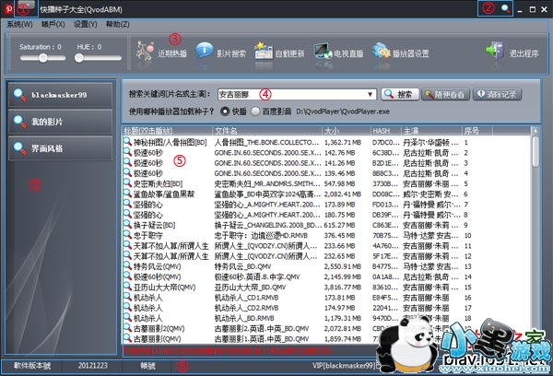Open 播放器设置 toolbar icon
This screenshot has width=553, height=376.
(382, 51)
